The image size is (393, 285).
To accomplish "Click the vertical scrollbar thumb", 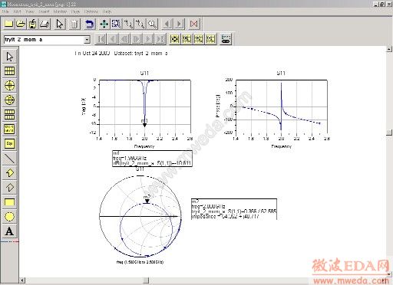I will pyautogui.click(x=389, y=132).
